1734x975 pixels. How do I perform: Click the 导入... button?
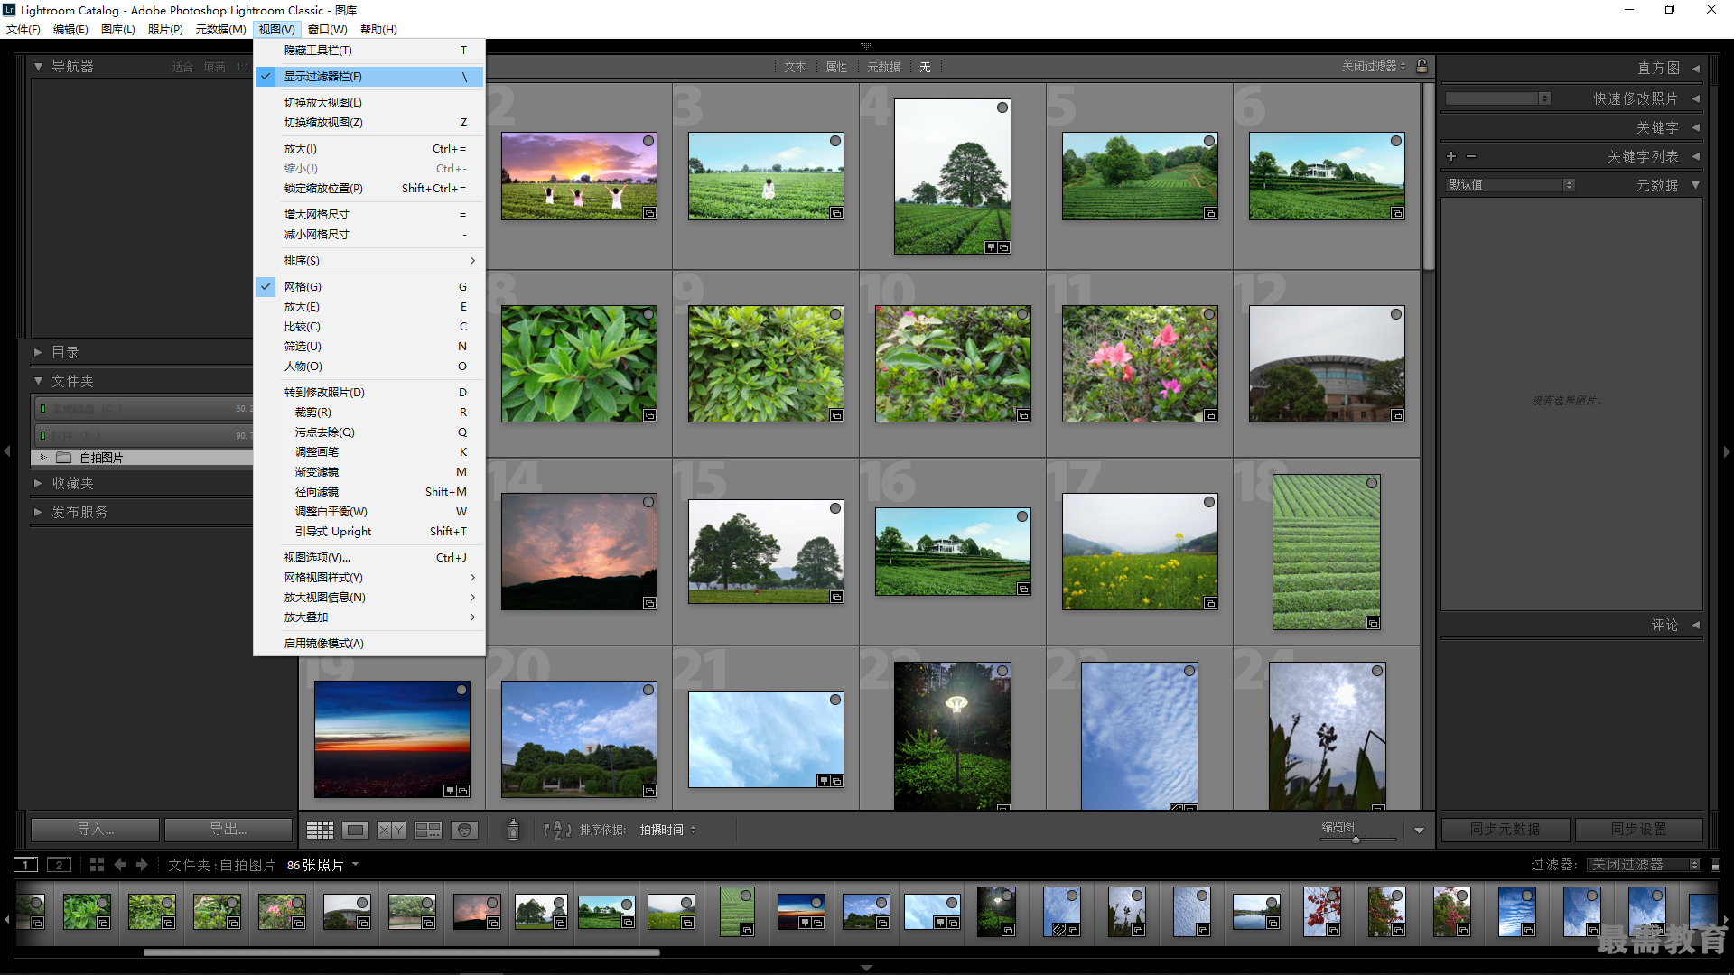click(x=95, y=829)
